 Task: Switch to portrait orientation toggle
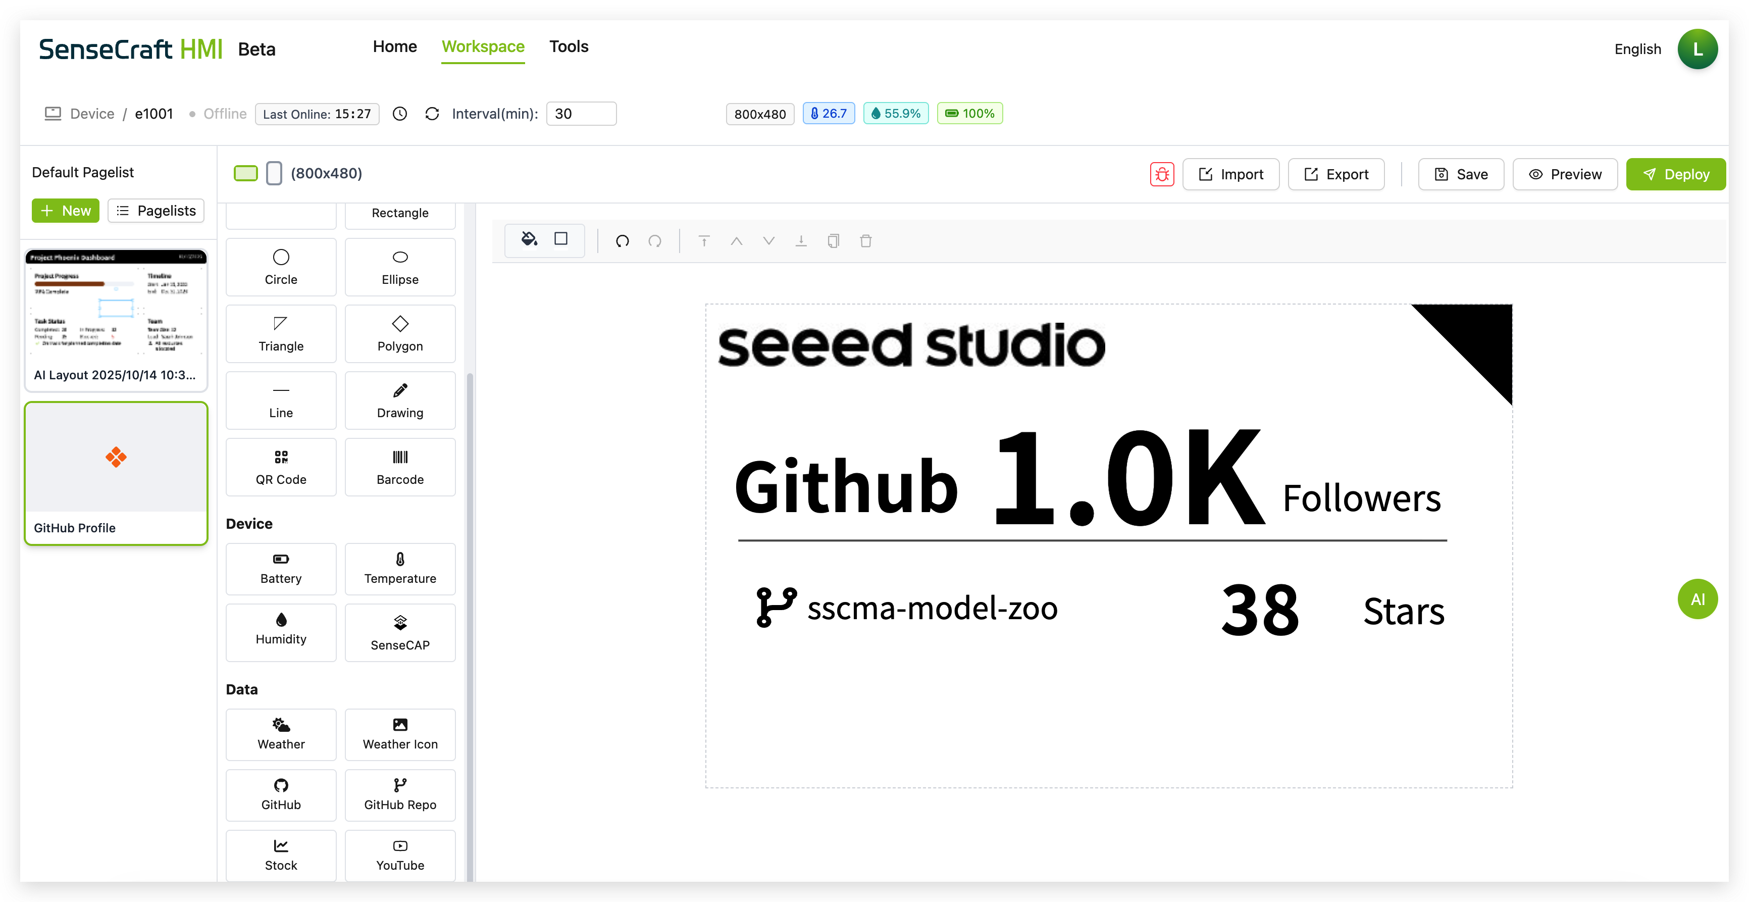tap(274, 173)
